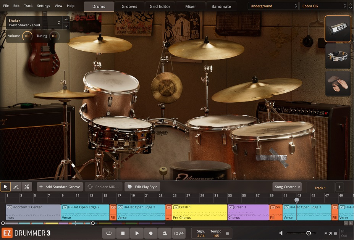Open the Settings menu
The width and height of the screenshot is (354, 240).
(43, 6)
